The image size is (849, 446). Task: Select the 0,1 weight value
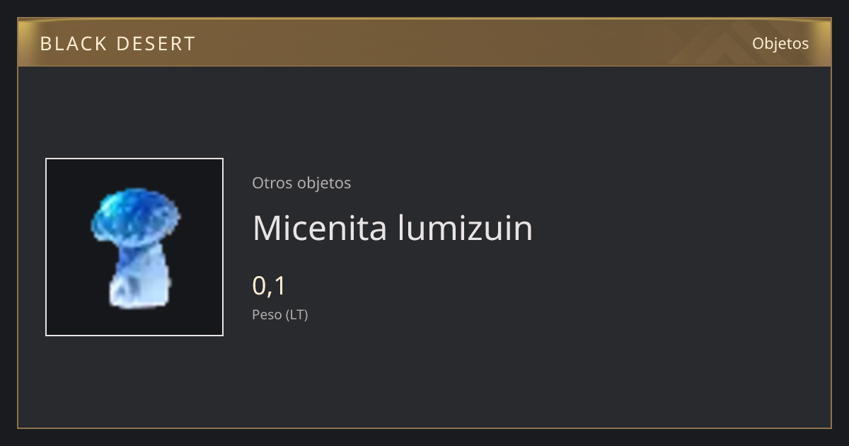tap(269, 286)
